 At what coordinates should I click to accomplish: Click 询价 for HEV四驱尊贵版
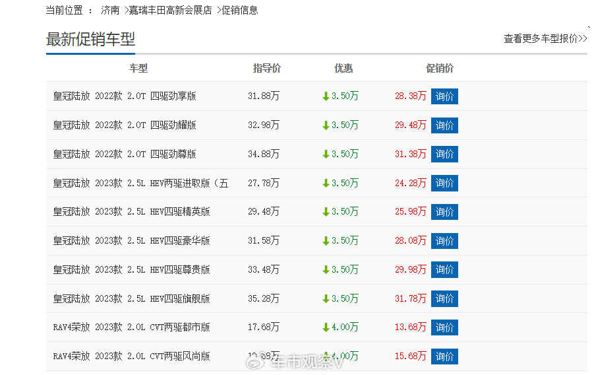[x=444, y=269]
